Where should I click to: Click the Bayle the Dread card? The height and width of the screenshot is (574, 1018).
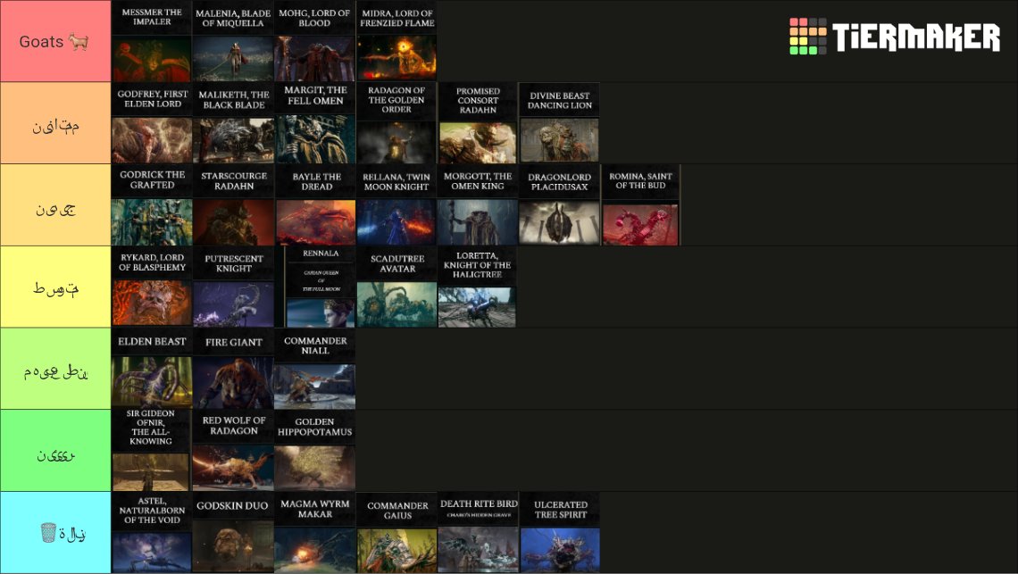coord(315,204)
